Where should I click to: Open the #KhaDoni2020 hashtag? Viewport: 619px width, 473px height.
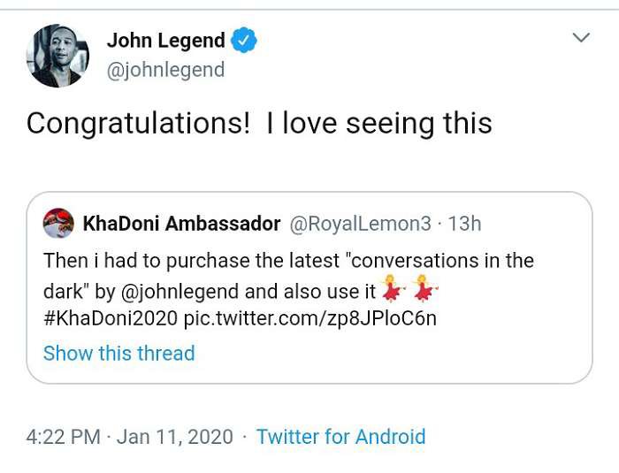point(111,318)
